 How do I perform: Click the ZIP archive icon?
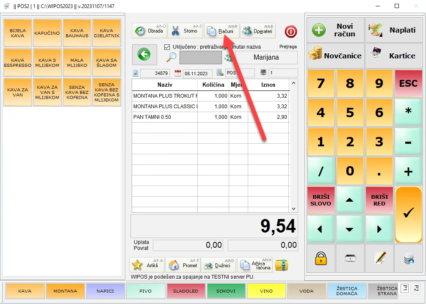282,265
